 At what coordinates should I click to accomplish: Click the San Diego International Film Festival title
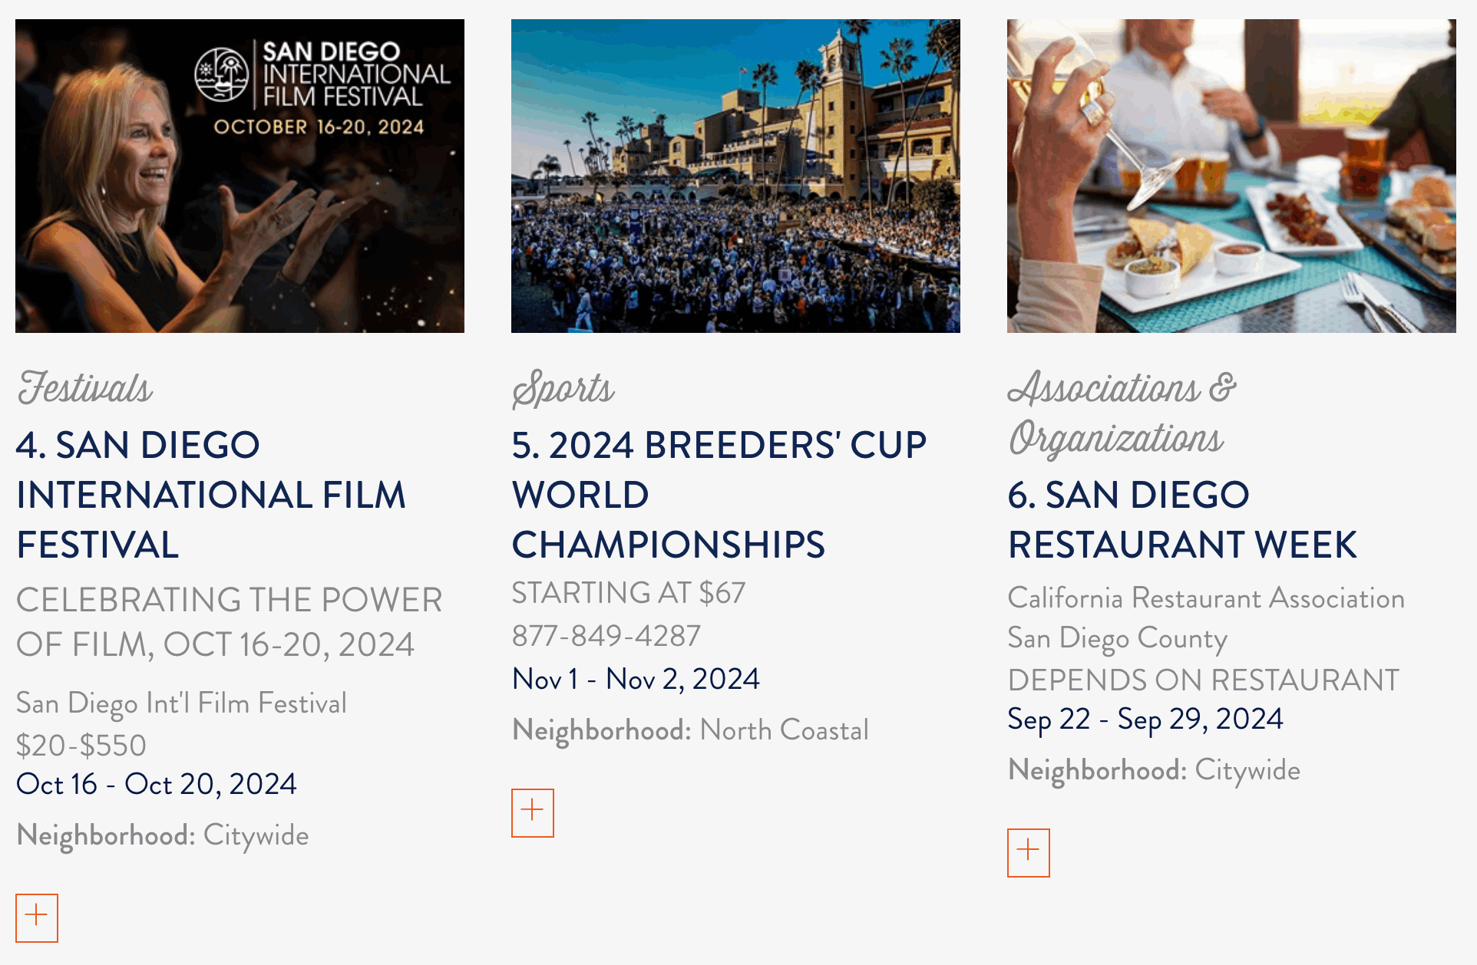point(211,495)
